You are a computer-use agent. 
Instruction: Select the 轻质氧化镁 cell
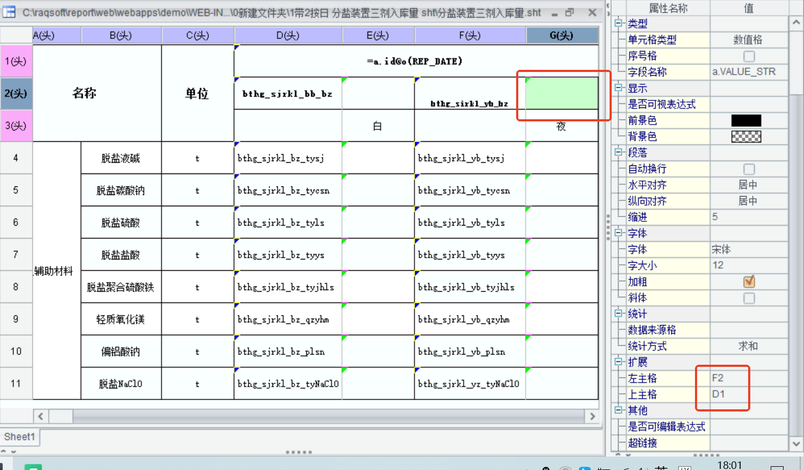click(x=121, y=319)
